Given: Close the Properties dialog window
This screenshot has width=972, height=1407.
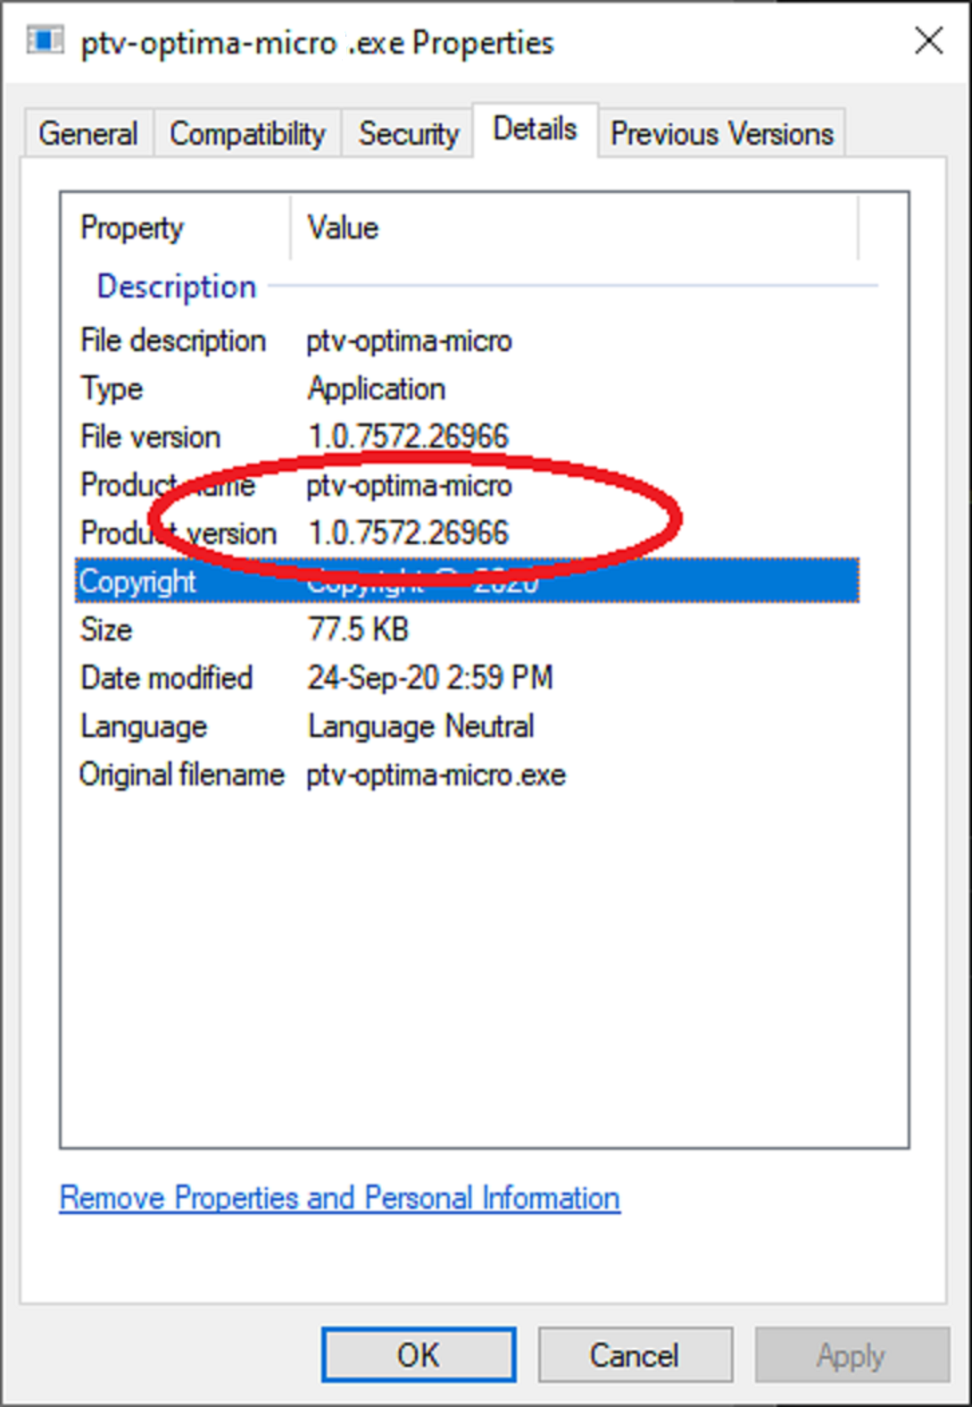Looking at the screenshot, I should [928, 41].
